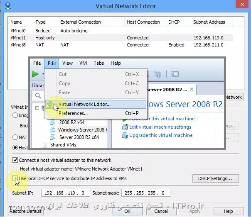Screen dimensions: 251x217
Task: Click the Auto-bridging cell
Action: [x=74, y=31]
